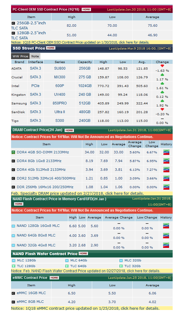Open history chart for DDR 256Mb 16Mx16
The image size is (193, 316).
point(166,187)
